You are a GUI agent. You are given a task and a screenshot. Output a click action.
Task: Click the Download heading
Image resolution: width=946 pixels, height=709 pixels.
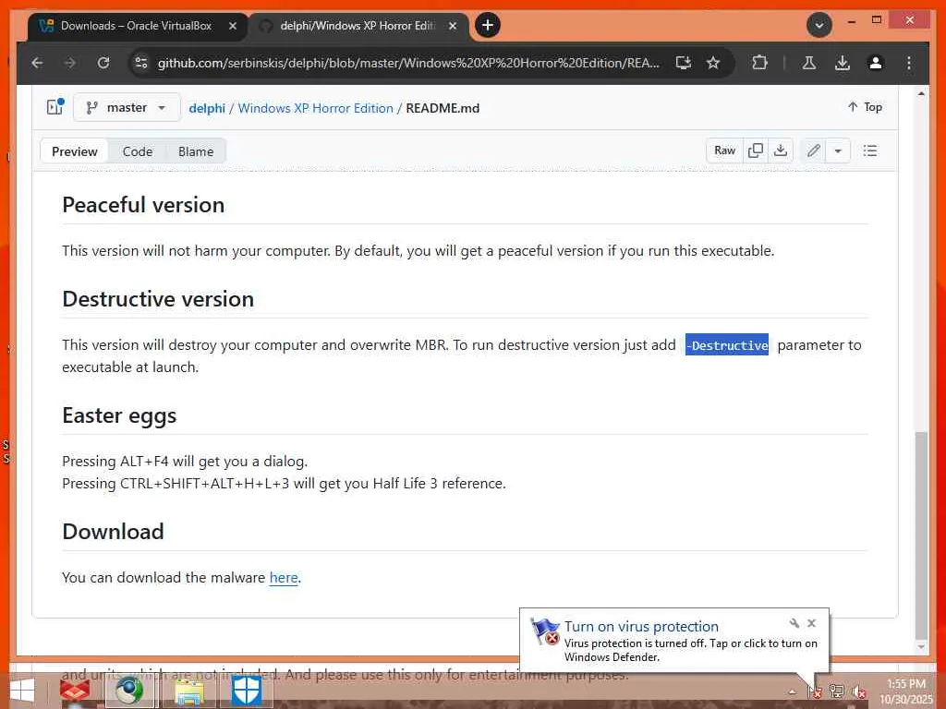pos(114,531)
